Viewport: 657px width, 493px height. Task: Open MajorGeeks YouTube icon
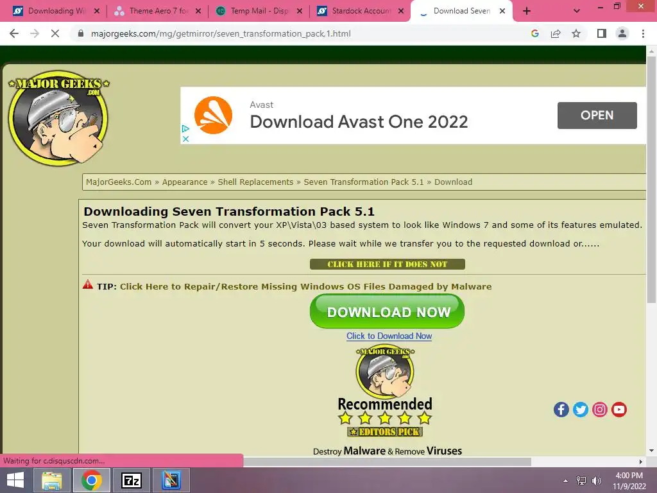pos(619,410)
